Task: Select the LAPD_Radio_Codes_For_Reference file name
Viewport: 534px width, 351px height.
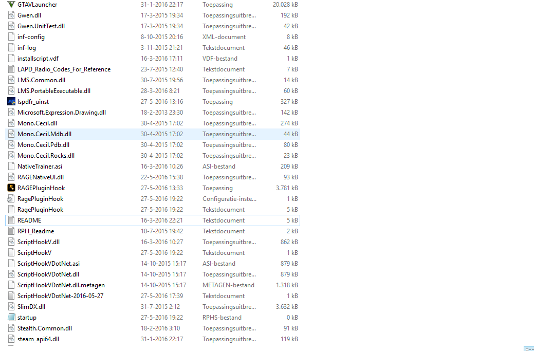Action: [x=64, y=69]
